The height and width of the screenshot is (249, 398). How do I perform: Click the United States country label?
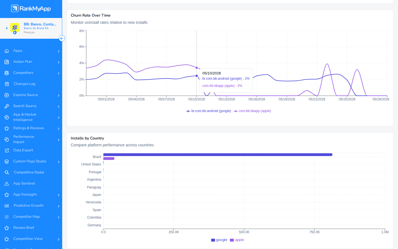point(91,164)
